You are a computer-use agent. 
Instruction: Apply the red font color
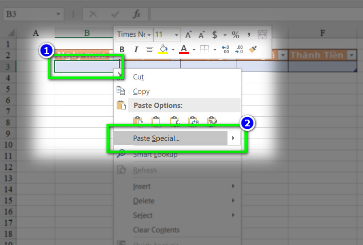(x=184, y=49)
